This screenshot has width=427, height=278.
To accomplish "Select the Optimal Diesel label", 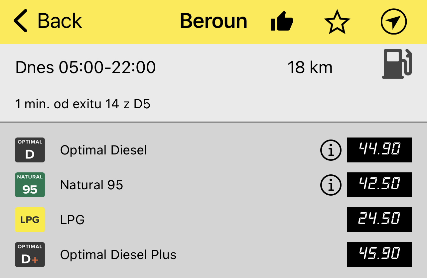I will [x=103, y=150].
